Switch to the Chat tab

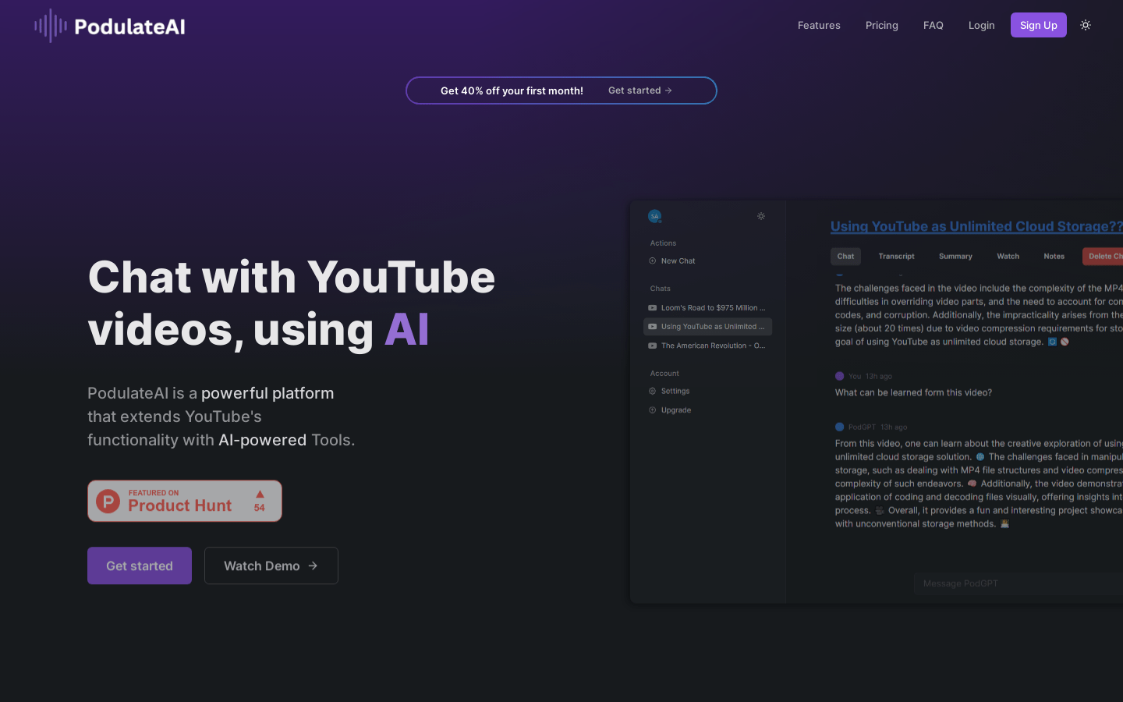tap(846, 256)
